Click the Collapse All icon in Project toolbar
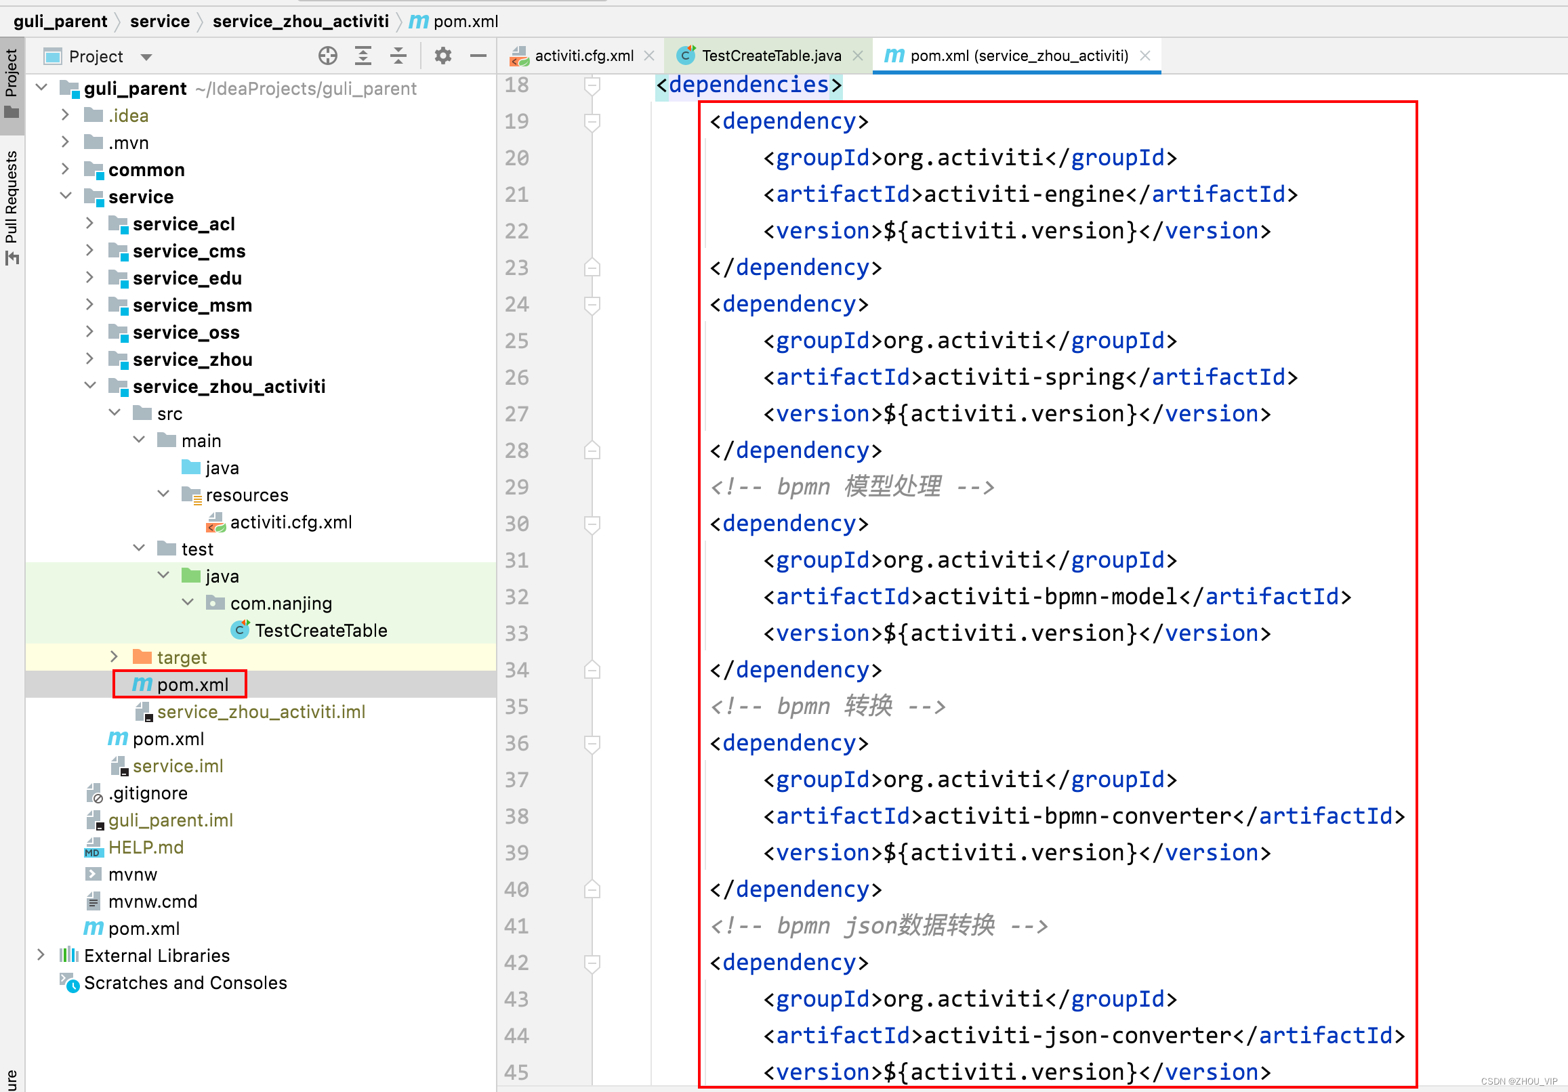The width and height of the screenshot is (1568, 1092). coord(398,56)
